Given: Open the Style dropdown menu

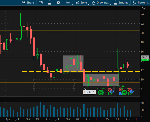Looking at the screenshot, I should (x=82, y=3).
